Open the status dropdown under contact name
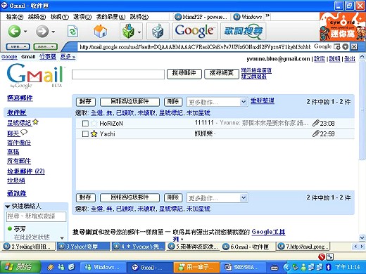The width and height of the screenshot is (366, 274). coord(62,237)
